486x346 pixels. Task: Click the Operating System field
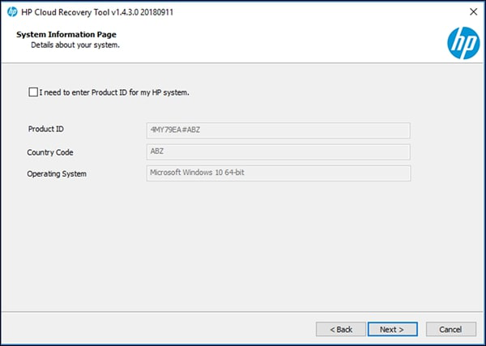click(278, 173)
